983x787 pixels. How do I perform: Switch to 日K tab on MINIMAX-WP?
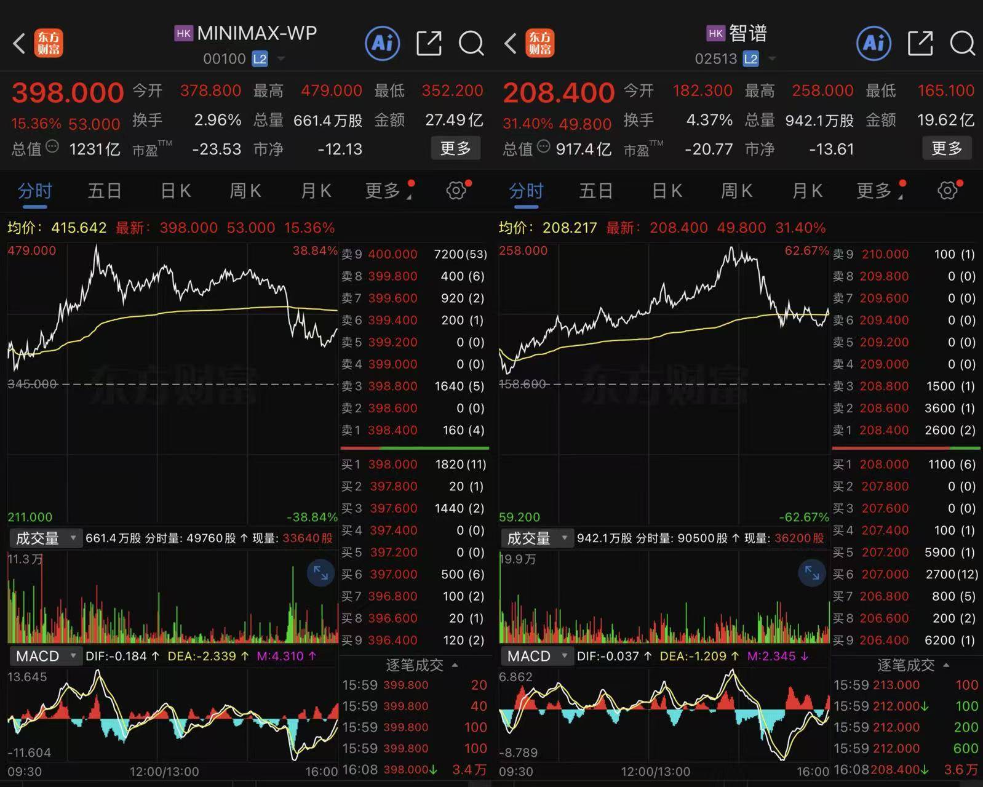[x=175, y=191]
